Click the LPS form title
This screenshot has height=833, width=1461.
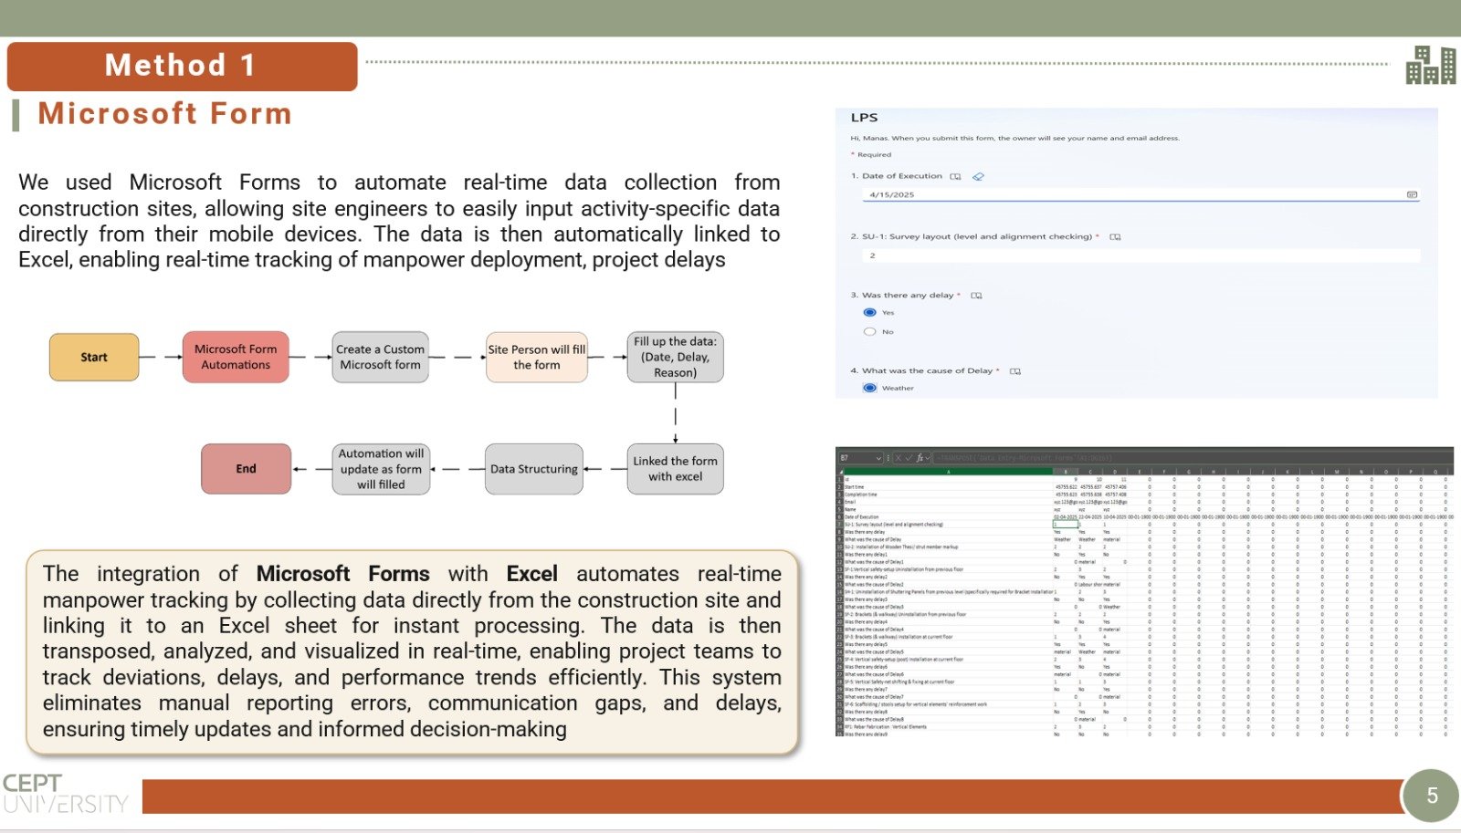(864, 118)
